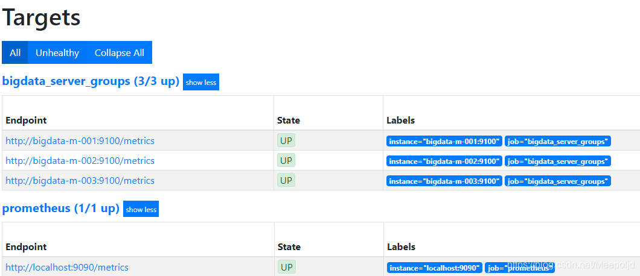The width and height of the screenshot is (640, 276).
Task: Click UP state badge for bigdata-m-001
Action: [x=286, y=140]
